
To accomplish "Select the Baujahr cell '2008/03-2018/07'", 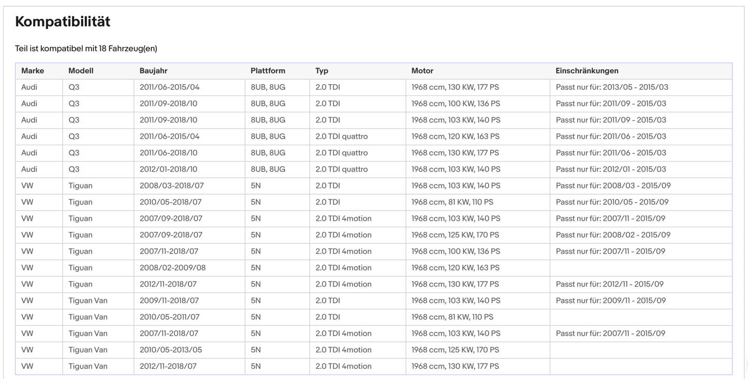I will tap(171, 186).
